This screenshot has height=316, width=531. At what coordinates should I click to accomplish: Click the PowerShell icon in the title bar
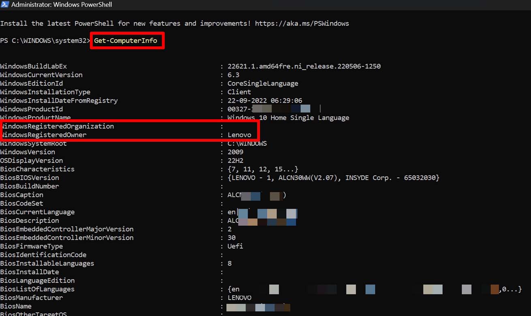(4, 5)
